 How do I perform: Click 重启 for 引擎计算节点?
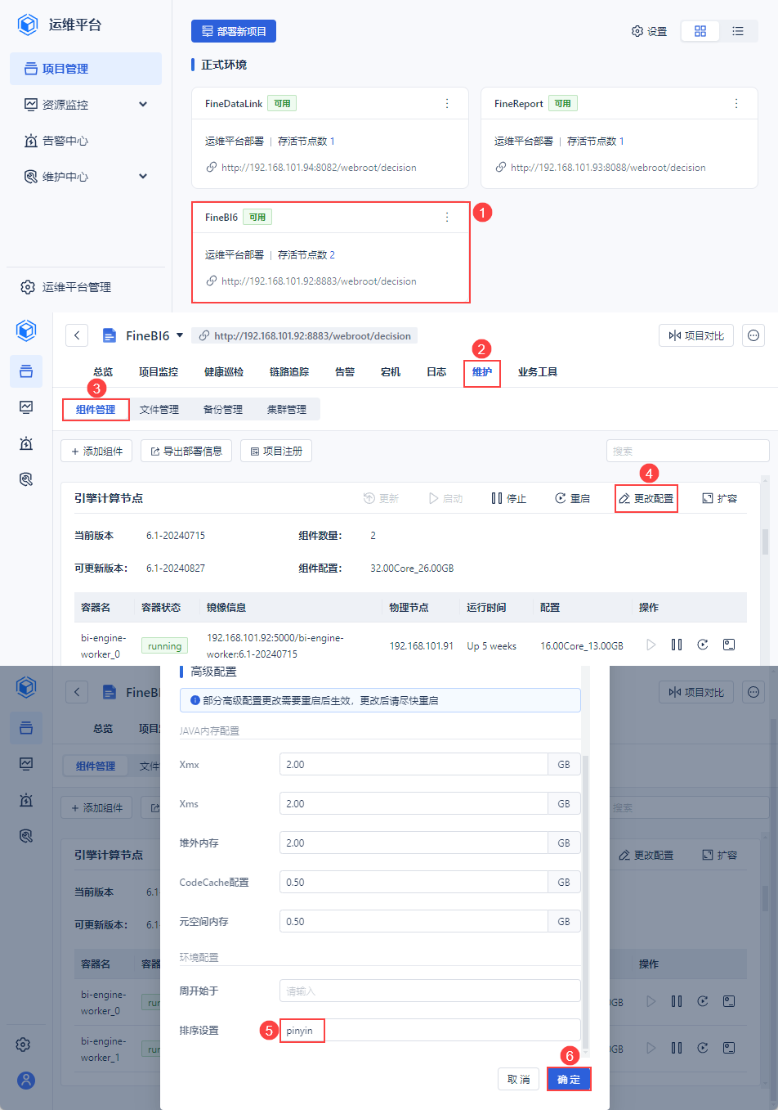tap(572, 498)
